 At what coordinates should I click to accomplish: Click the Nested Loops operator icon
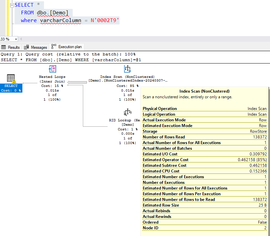coord(52,69)
